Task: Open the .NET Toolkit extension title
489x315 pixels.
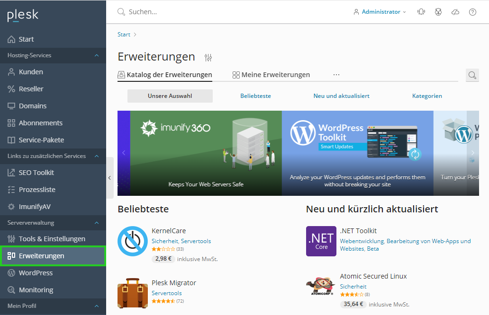Action: pos(358,231)
